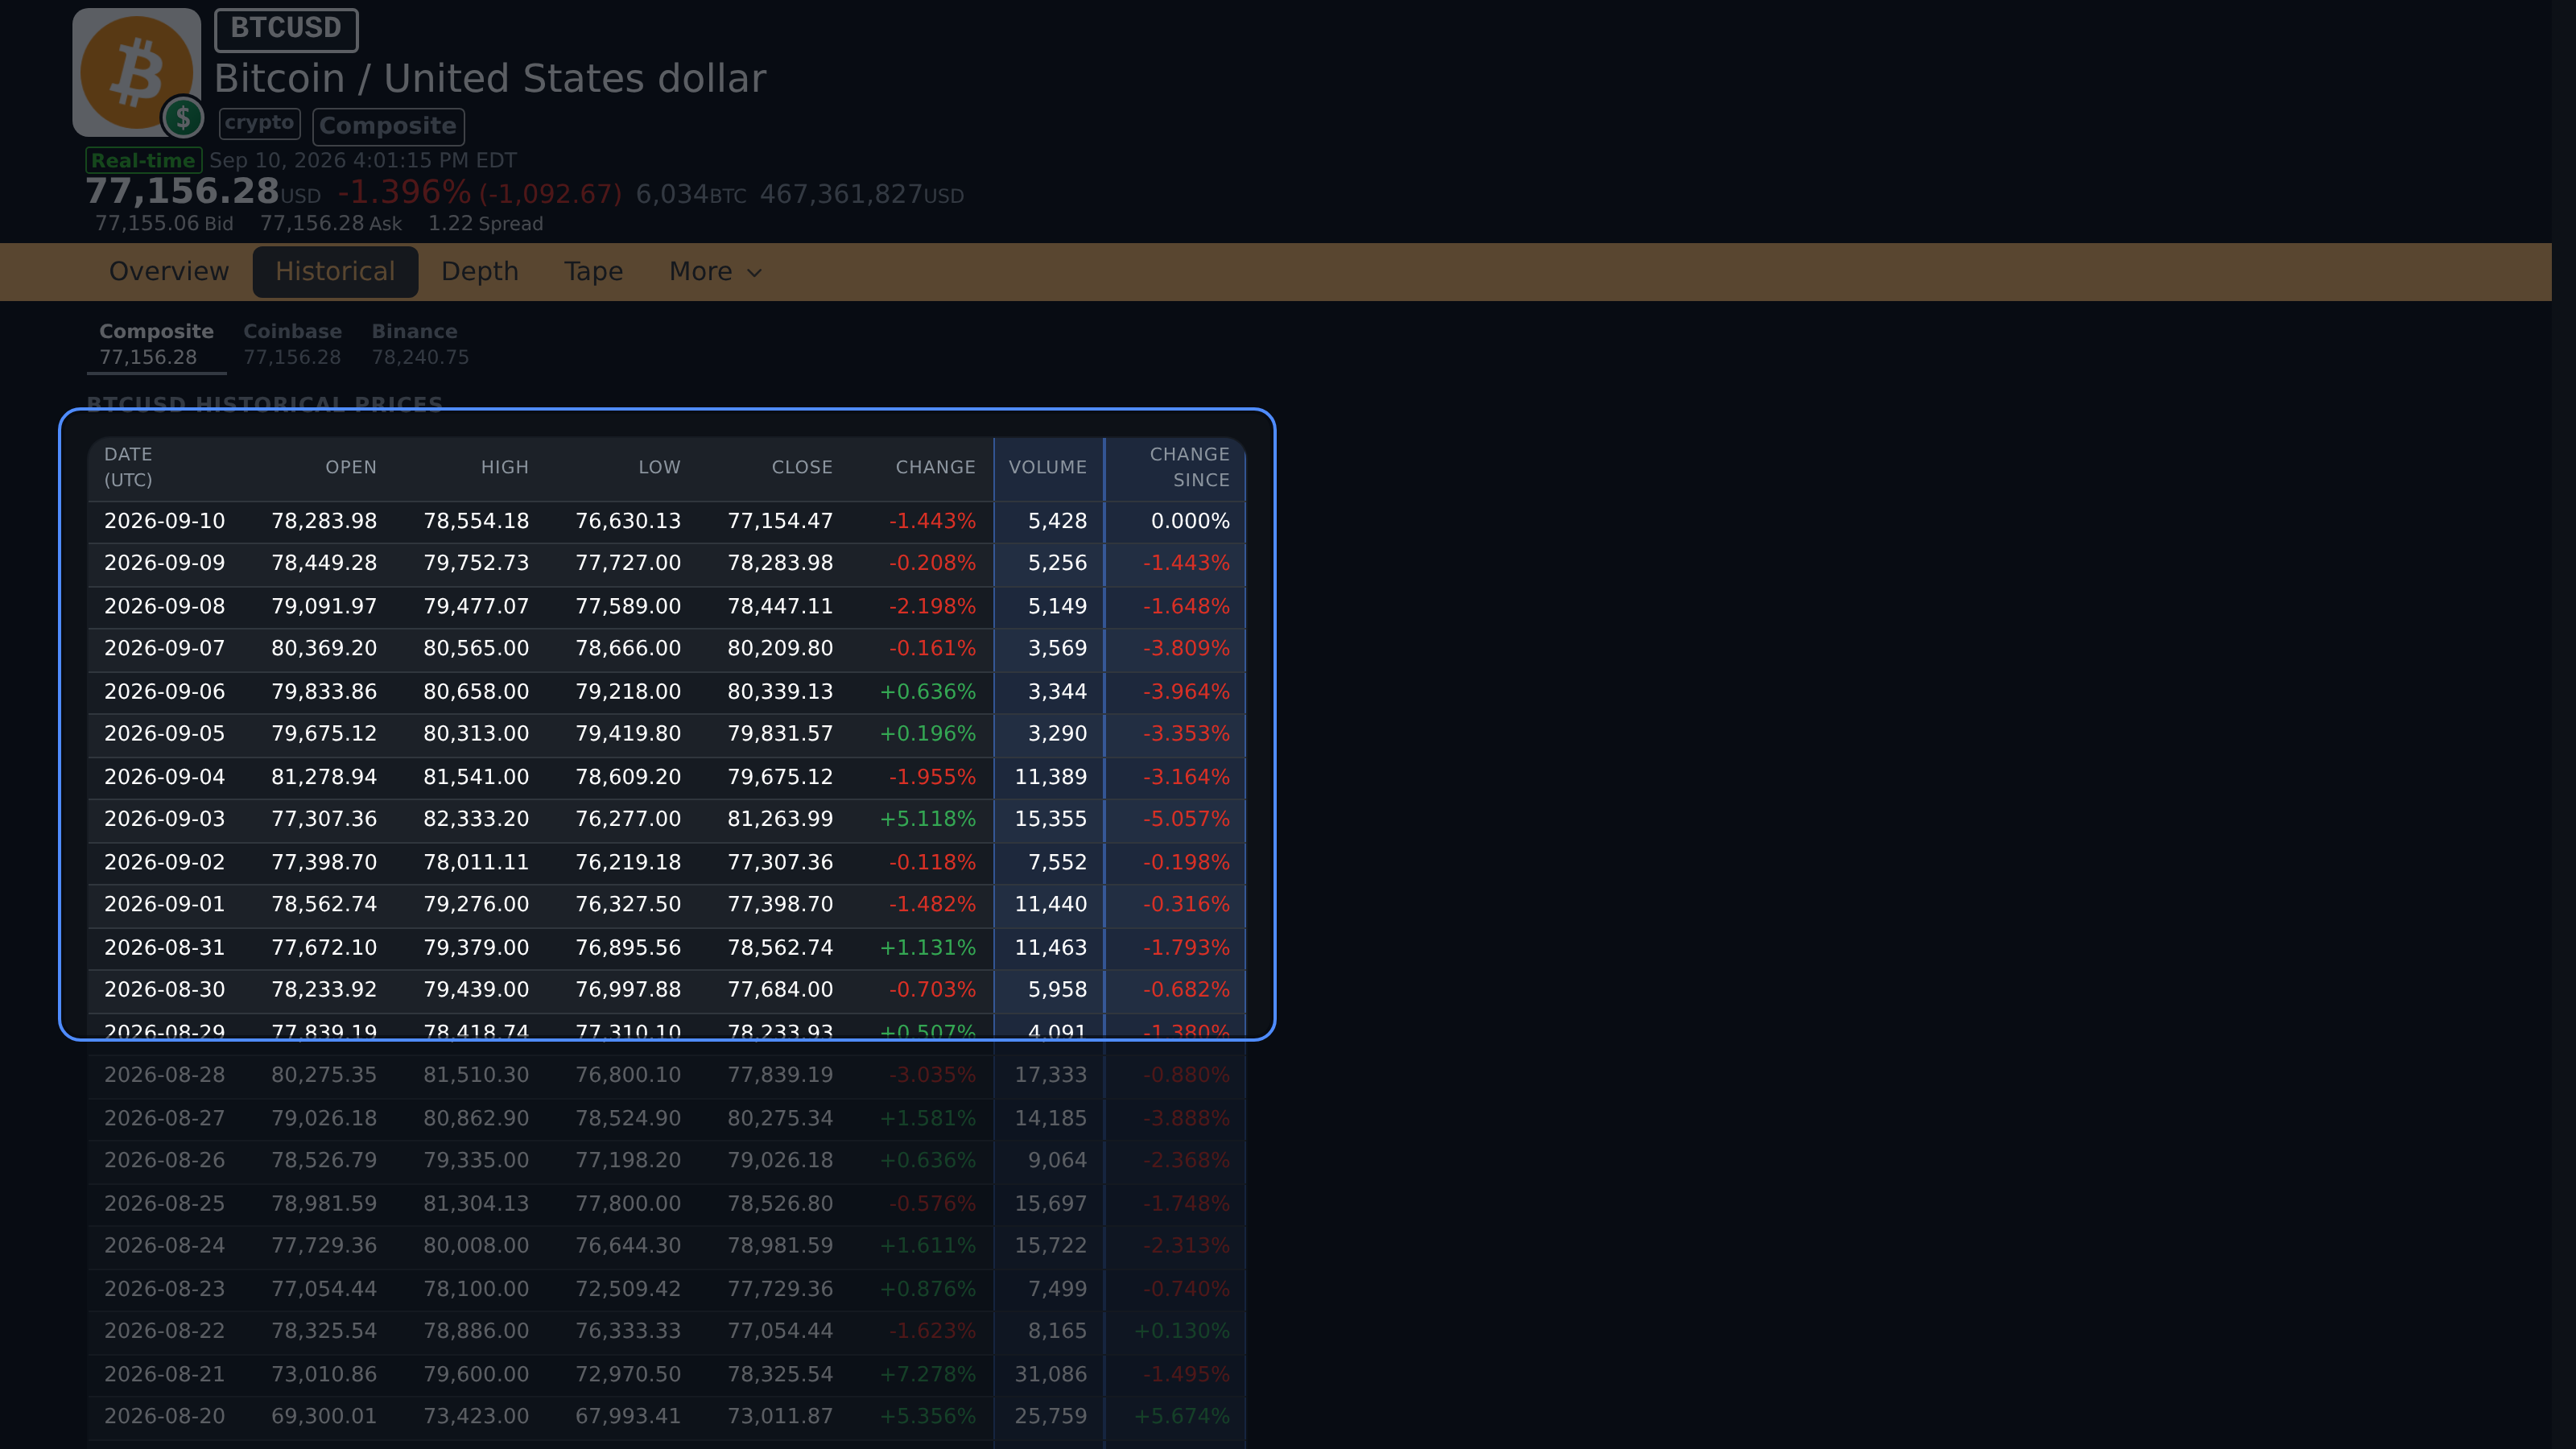Screen dimensions: 2576x1449
Task: Click volume value 31,086
Action: (1050, 1374)
